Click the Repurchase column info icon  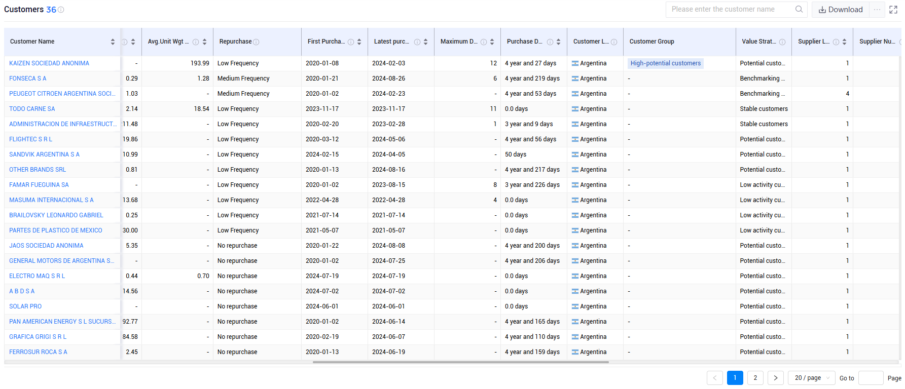pos(256,42)
